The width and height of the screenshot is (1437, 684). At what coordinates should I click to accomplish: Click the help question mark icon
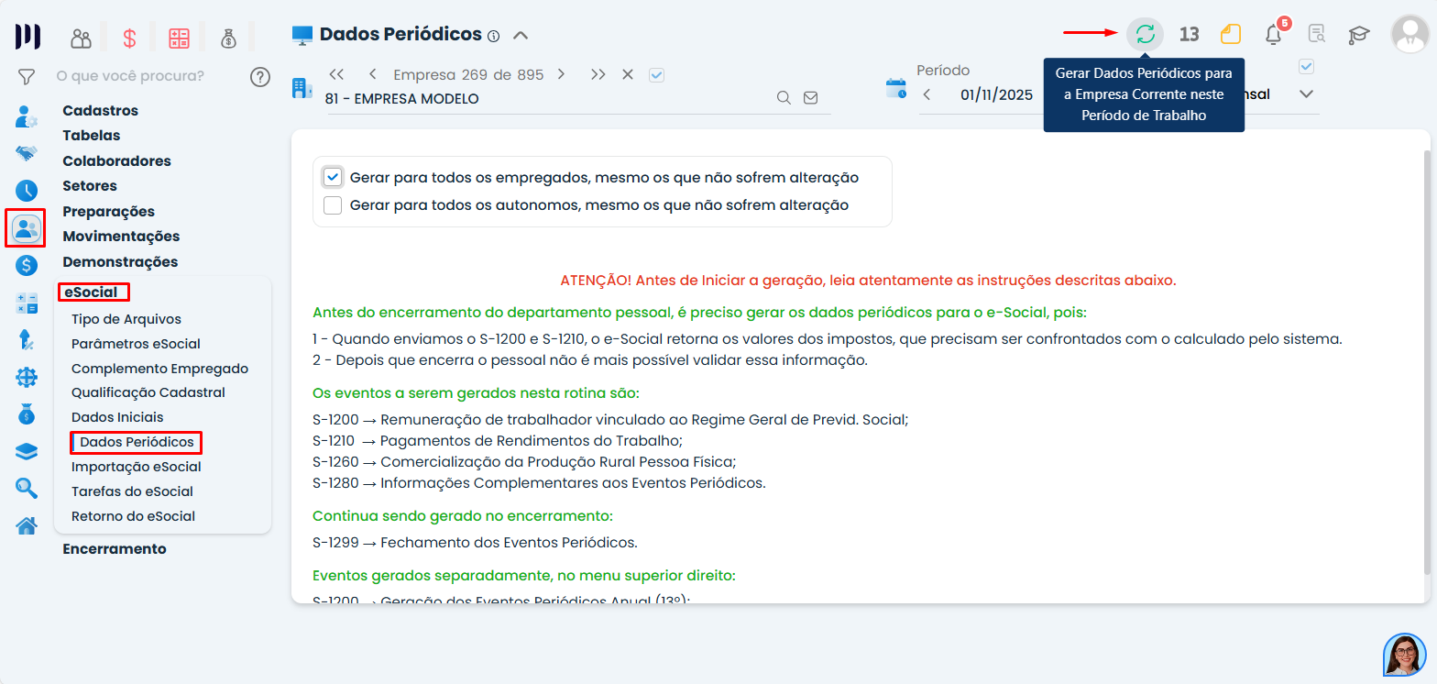click(260, 76)
